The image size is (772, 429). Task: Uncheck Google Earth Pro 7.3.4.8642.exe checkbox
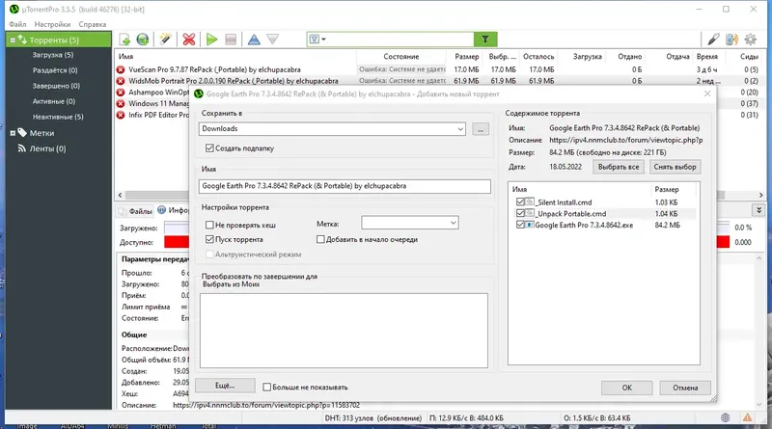coord(520,225)
